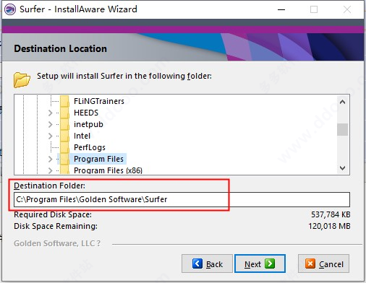This screenshot has width=366, height=283.
Task: Go back to the previous wizard step
Action: pos(207,264)
